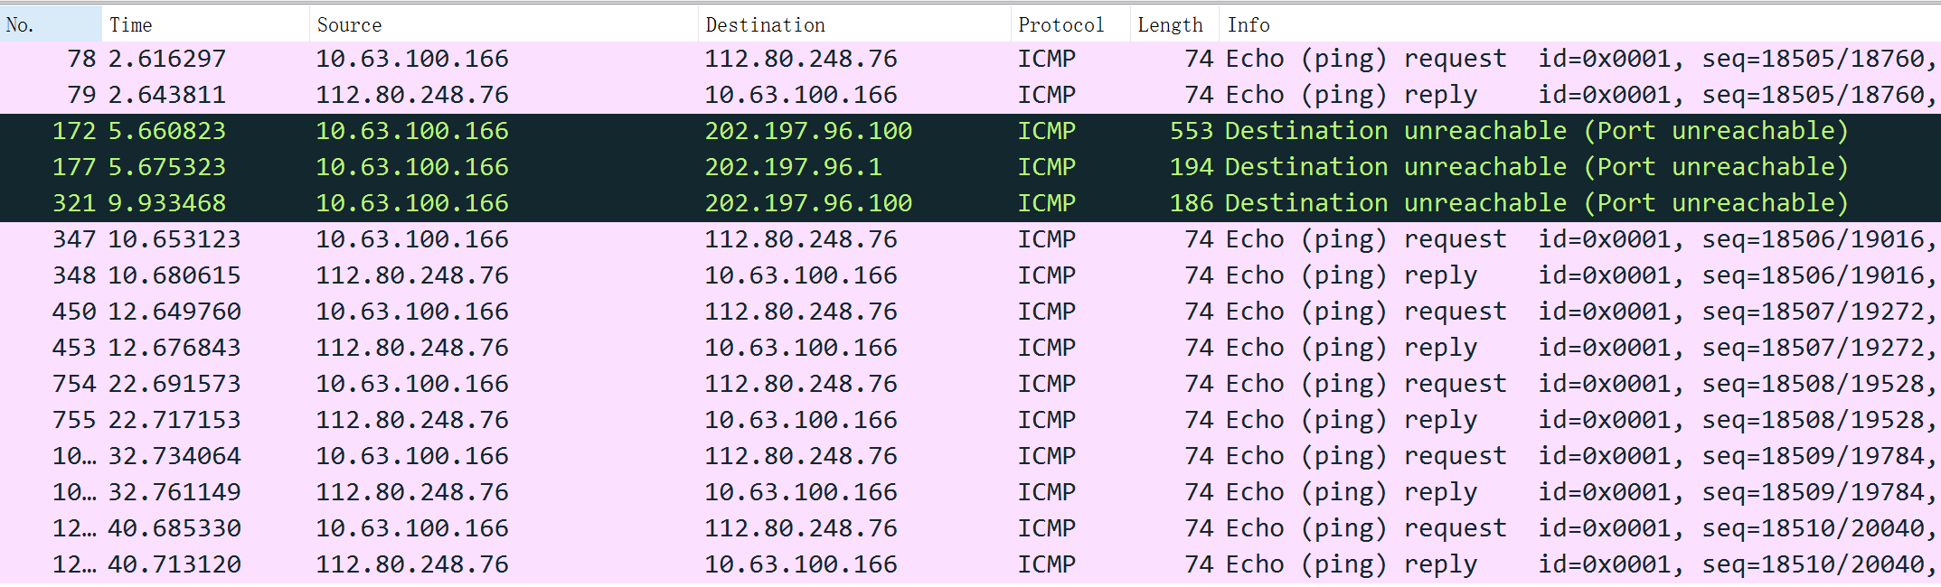Image resolution: width=1941 pixels, height=587 pixels.
Task: Select packet 79 echo ping reply
Action: point(970,96)
